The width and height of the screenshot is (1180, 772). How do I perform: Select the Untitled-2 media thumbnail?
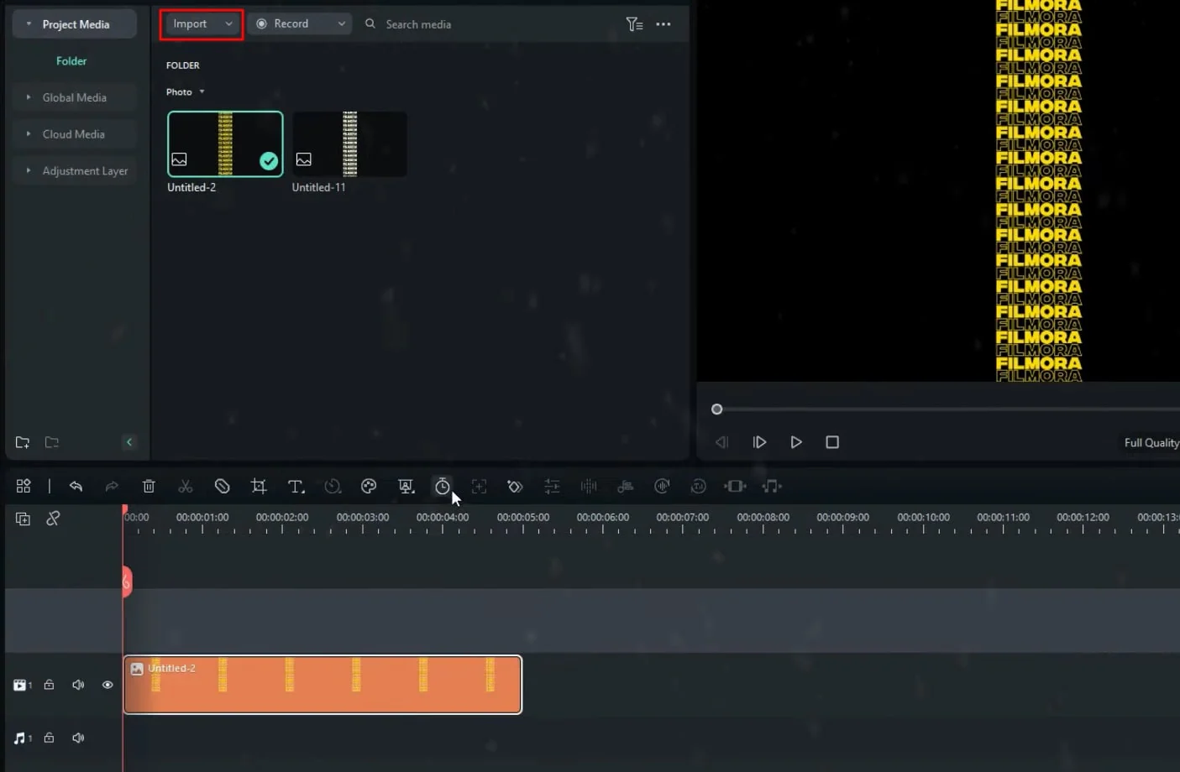tap(225, 144)
